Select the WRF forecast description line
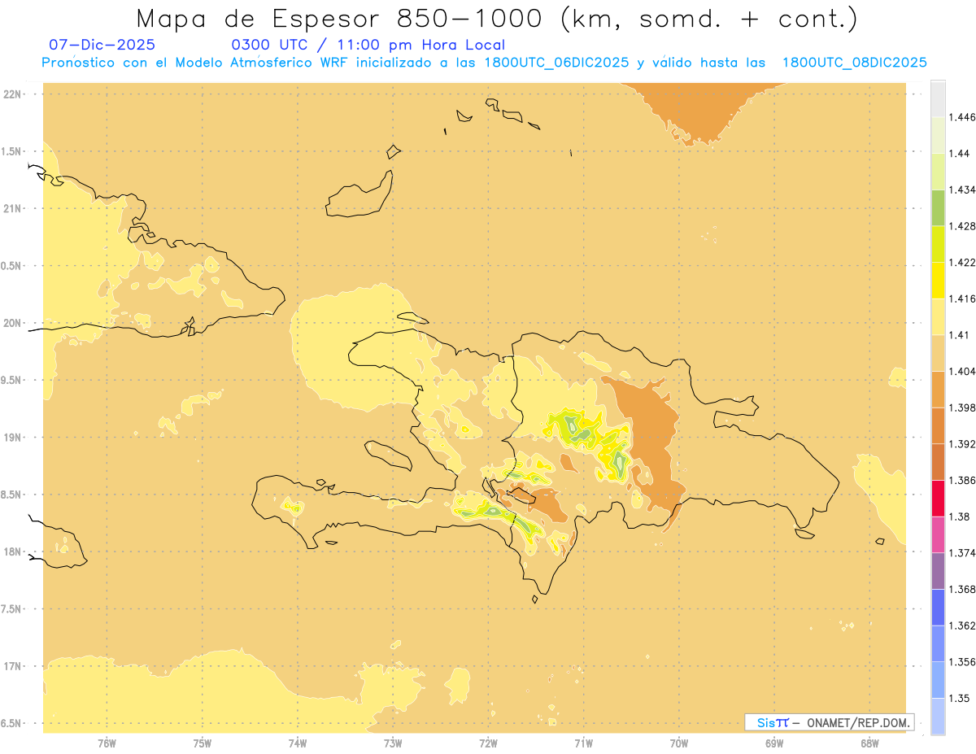This screenshot has width=976, height=754. pyautogui.click(x=484, y=63)
